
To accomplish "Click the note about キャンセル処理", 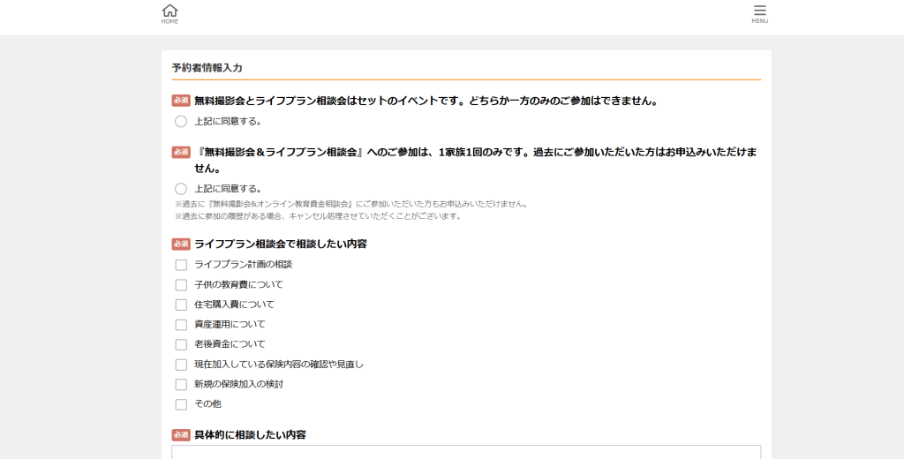I will 318,216.
